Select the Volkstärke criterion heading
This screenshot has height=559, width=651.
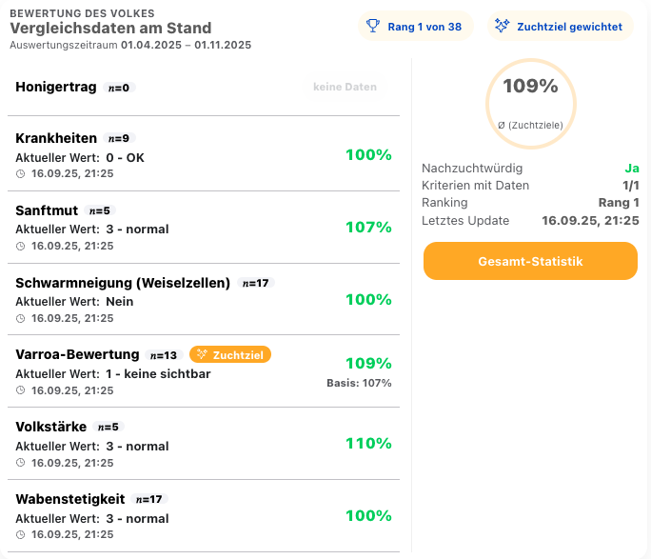click(51, 427)
